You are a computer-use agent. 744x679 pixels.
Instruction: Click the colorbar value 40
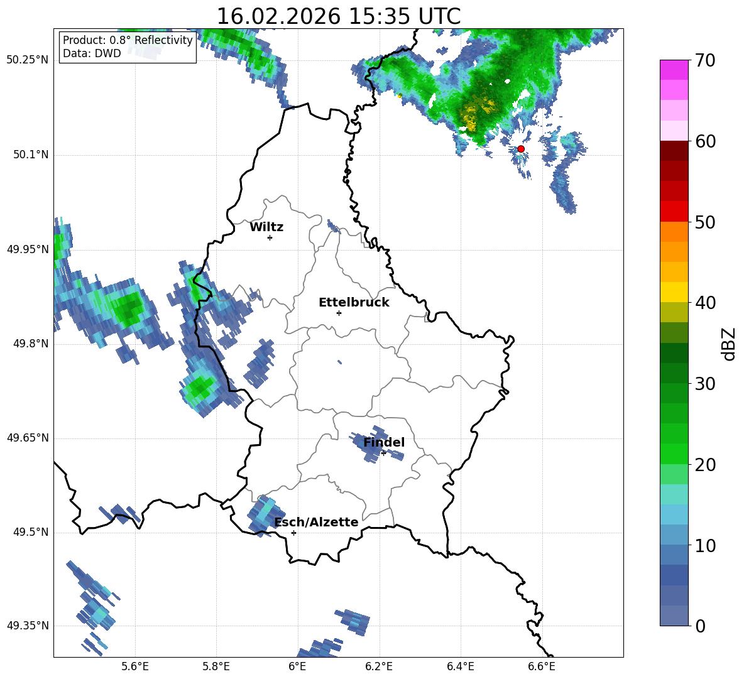pos(705,303)
